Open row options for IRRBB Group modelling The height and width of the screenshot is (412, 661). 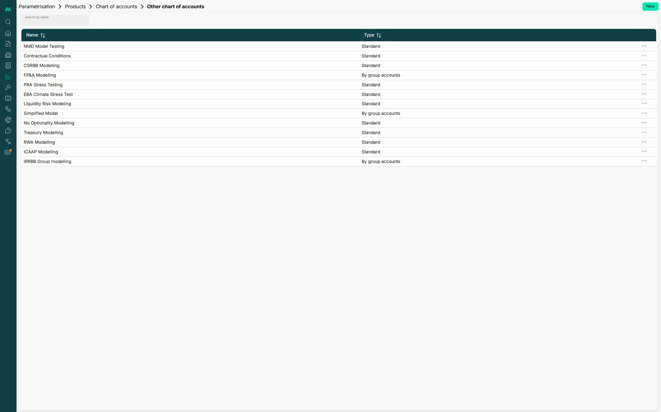tap(644, 161)
